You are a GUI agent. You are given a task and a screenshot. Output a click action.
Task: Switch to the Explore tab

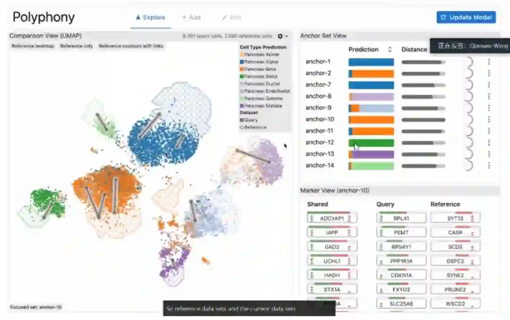151,17
